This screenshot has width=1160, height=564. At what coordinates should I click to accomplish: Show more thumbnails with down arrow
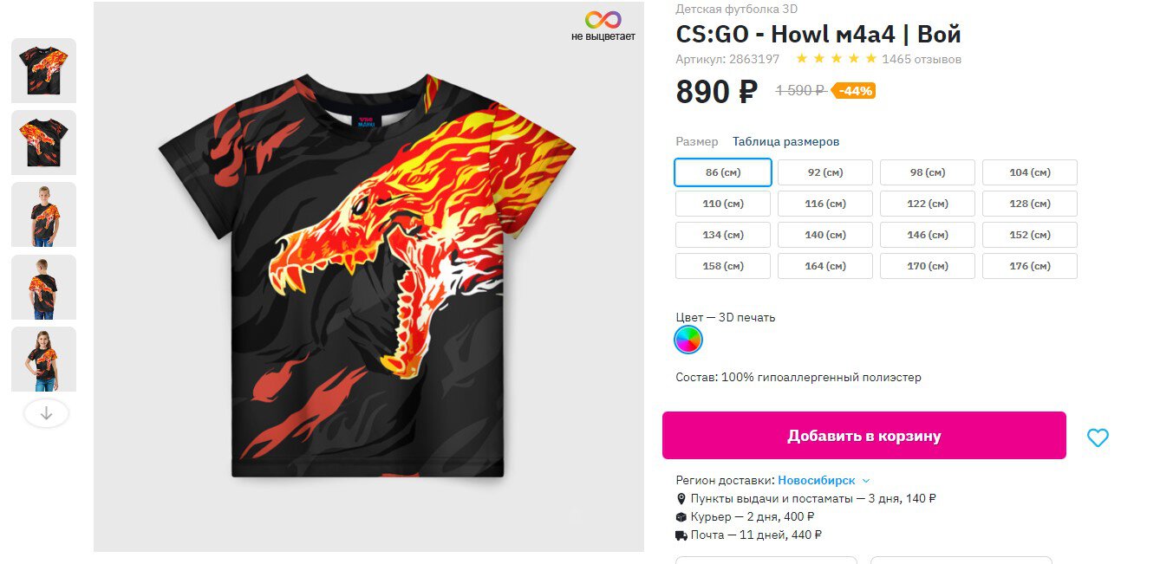click(x=47, y=414)
